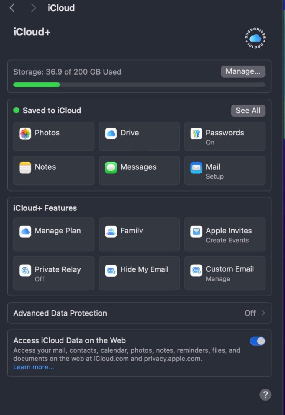Screen dimensions: 285x415
Task: Go forward with the right chevron
Action: point(33,8)
